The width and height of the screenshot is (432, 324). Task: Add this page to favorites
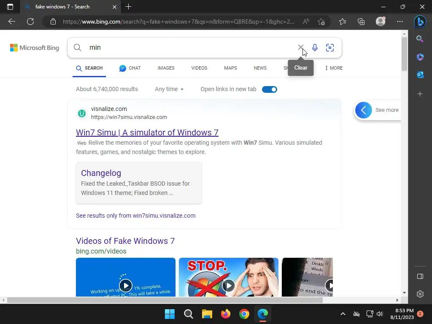point(321,22)
